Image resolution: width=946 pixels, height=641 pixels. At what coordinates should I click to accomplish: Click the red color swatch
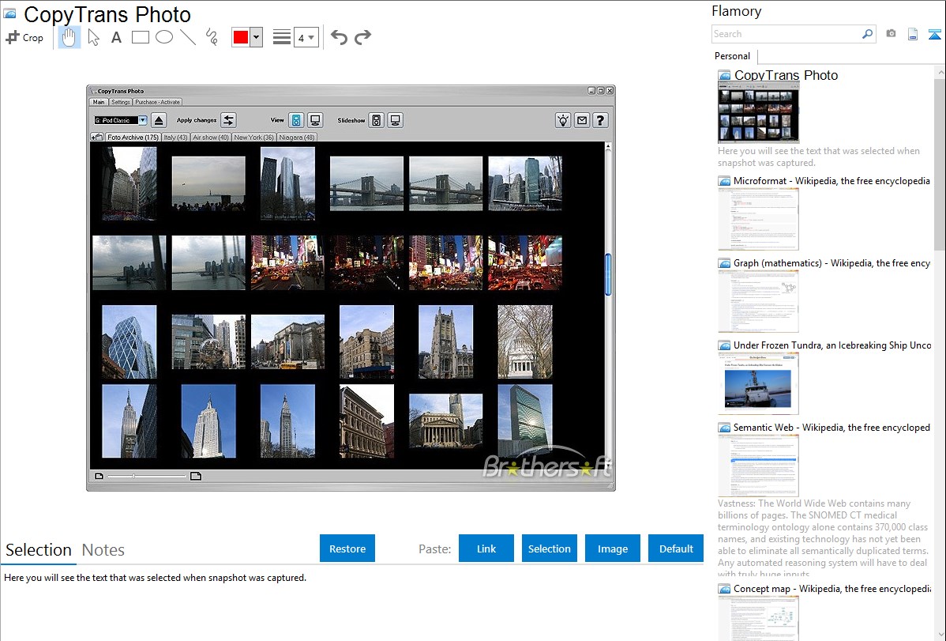[240, 37]
